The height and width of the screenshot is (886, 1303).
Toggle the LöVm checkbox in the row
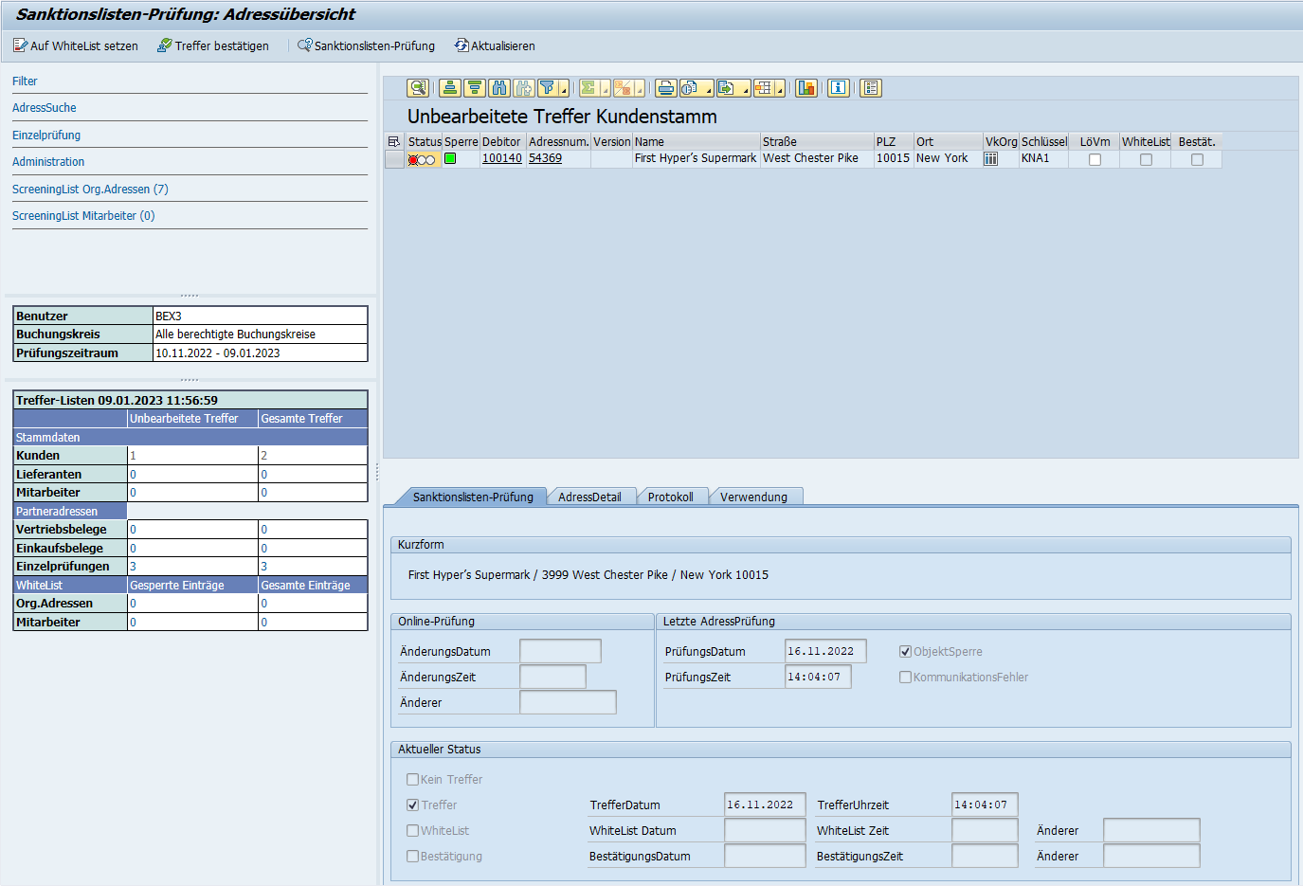click(x=1095, y=159)
